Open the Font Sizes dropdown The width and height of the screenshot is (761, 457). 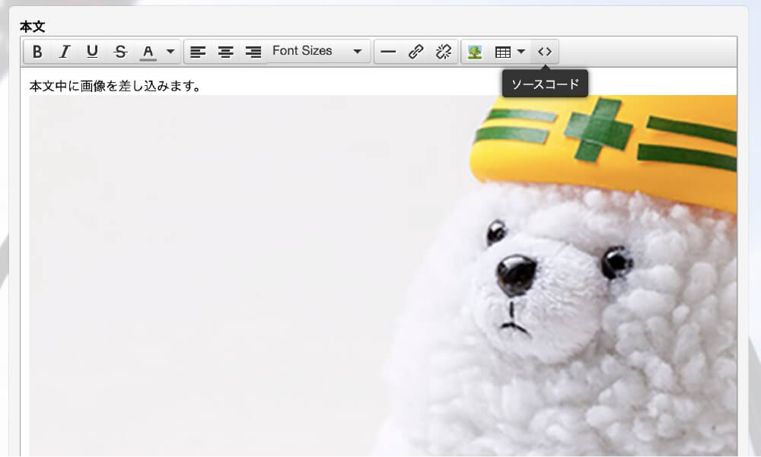[317, 52]
